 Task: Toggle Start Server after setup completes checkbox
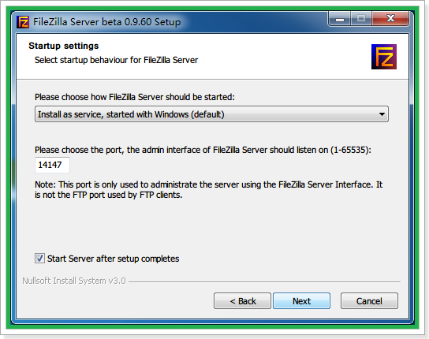tap(39, 258)
